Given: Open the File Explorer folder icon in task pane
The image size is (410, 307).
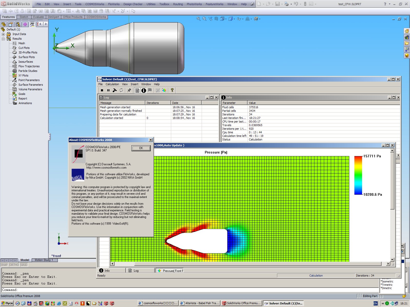Looking at the screenshot, I should click(407, 43).
